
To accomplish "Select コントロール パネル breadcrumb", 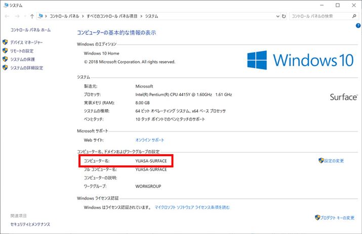I will click(64, 16).
